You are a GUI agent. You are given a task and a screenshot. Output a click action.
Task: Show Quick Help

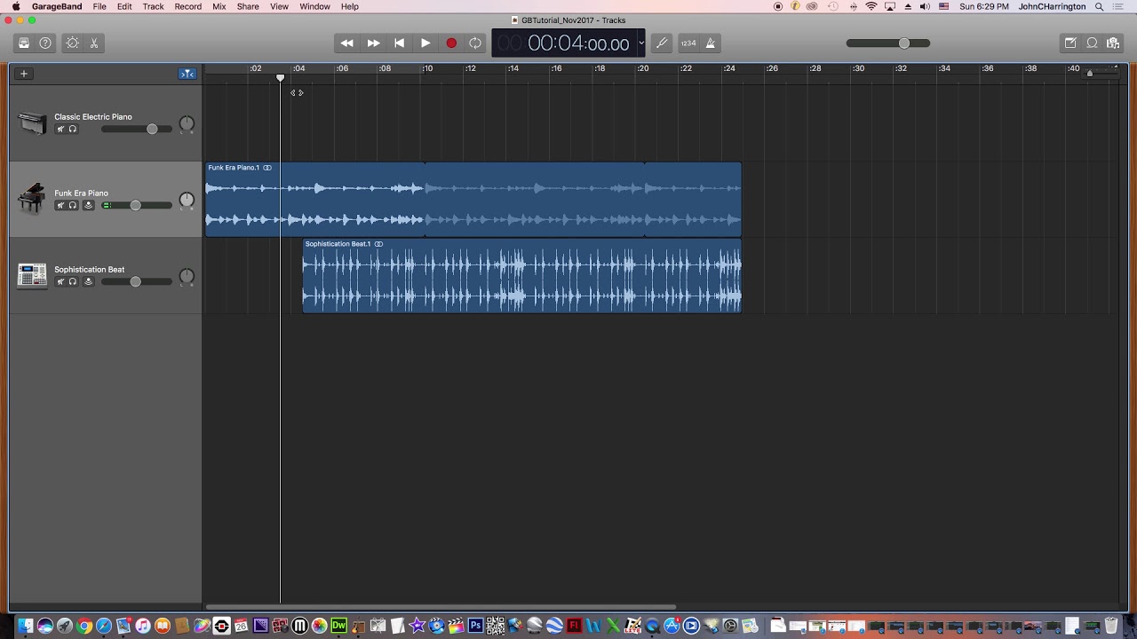click(x=45, y=43)
